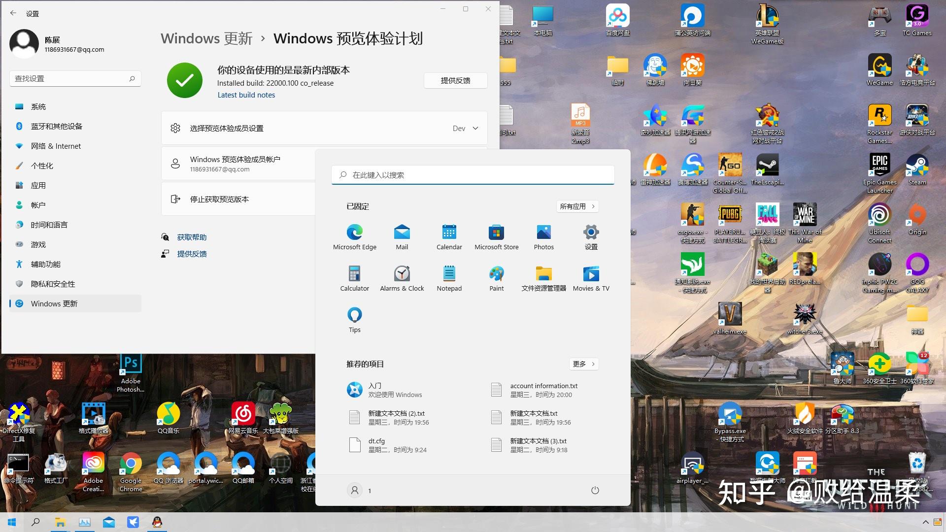Expand 更多 recommended items

pyautogui.click(x=583, y=364)
